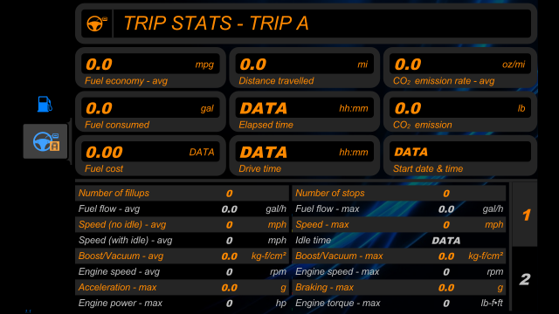
Task: Select the Start date & time tile
Action: click(460, 155)
